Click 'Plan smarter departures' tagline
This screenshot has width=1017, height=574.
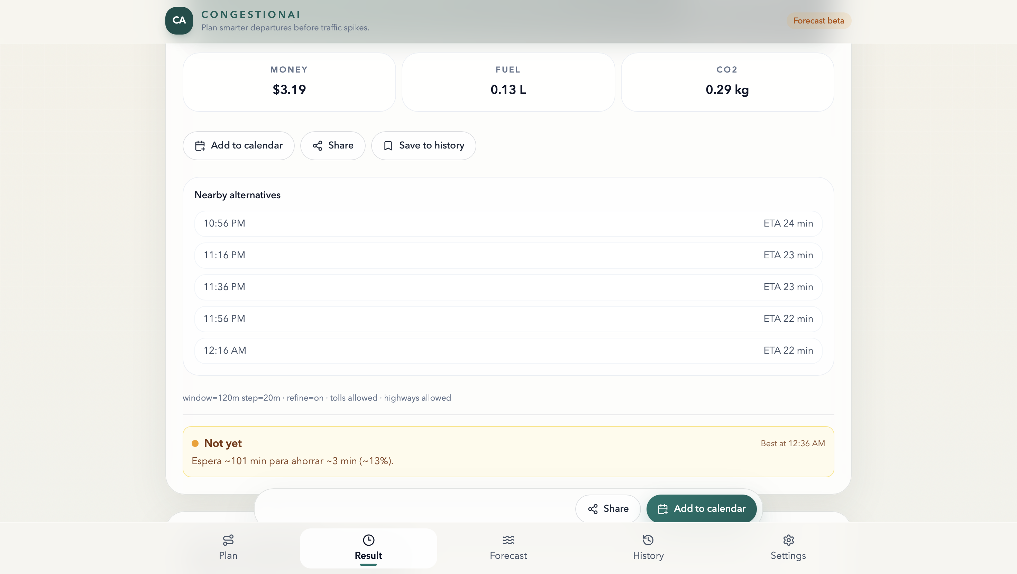pyautogui.click(x=285, y=28)
